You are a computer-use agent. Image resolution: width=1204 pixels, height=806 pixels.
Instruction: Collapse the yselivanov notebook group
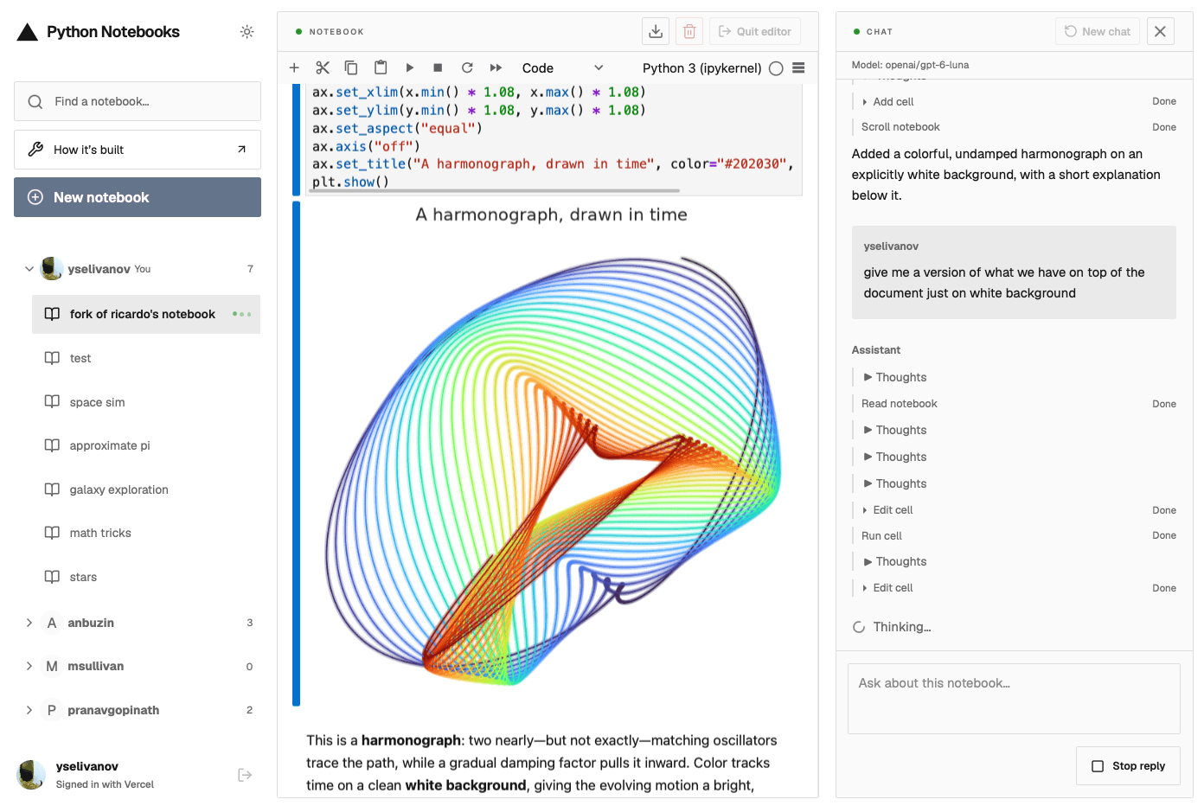(29, 269)
